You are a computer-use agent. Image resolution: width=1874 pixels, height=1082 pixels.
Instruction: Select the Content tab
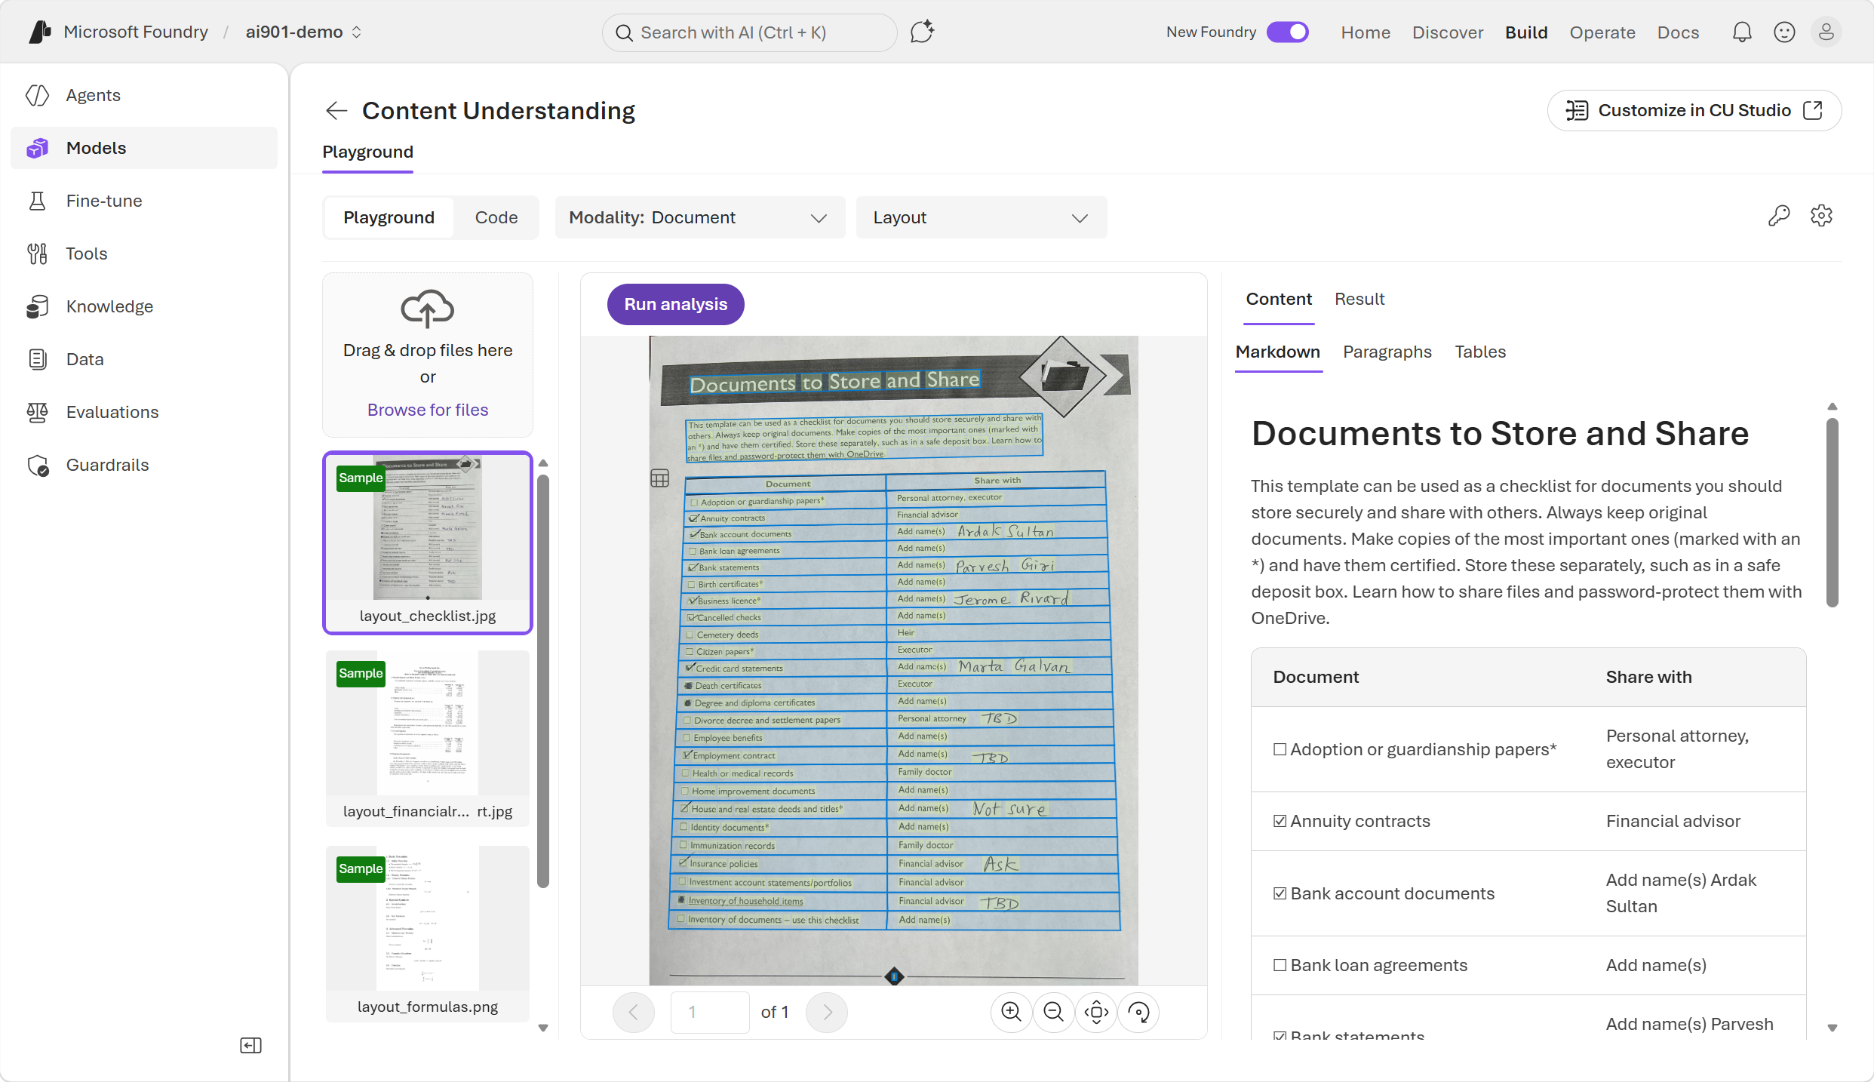point(1279,299)
